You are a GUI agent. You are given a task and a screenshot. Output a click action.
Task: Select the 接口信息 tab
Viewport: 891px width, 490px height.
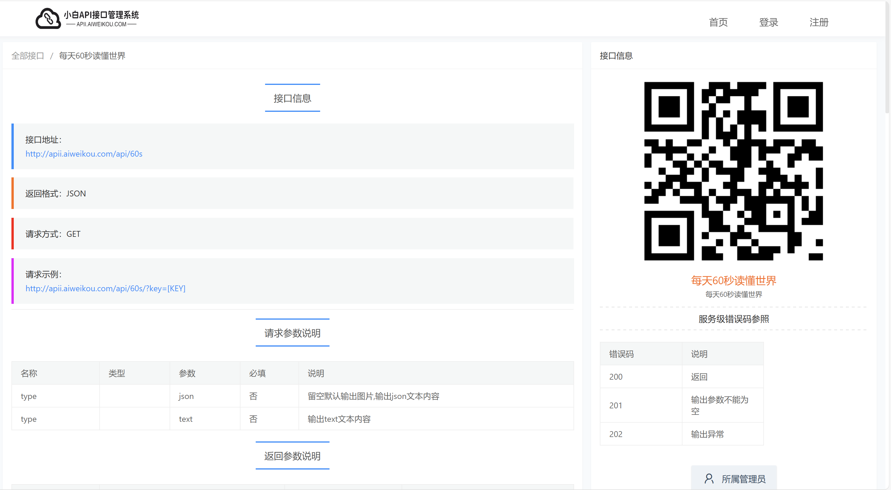pos(292,98)
